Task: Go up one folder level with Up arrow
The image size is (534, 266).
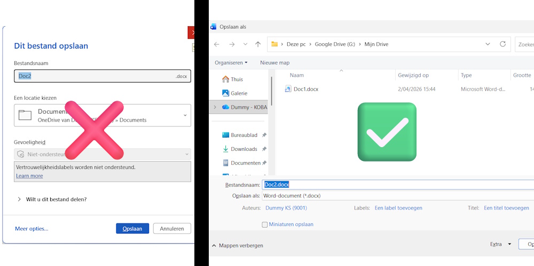Action: point(258,44)
